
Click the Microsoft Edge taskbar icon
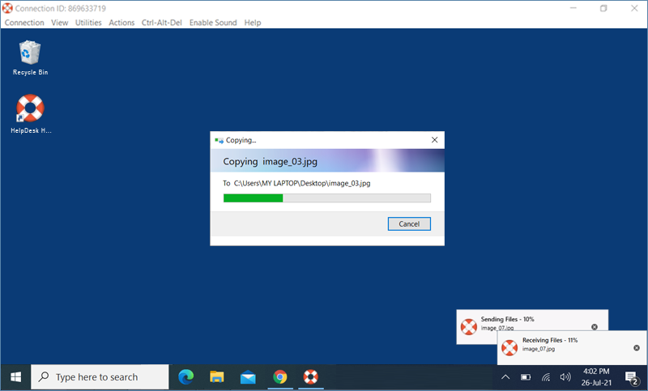(x=186, y=376)
